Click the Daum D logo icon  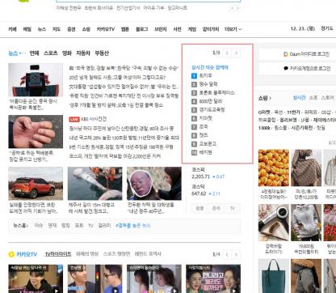[x=286, y=54]
